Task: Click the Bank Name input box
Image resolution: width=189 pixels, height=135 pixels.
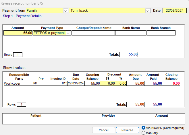Action: [131, 33]
